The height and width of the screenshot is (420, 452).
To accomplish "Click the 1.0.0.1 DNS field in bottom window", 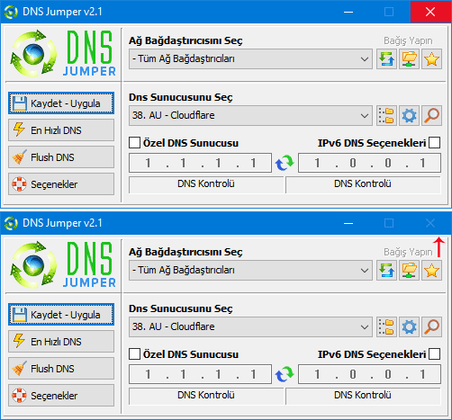I will [x=369, y=374].
